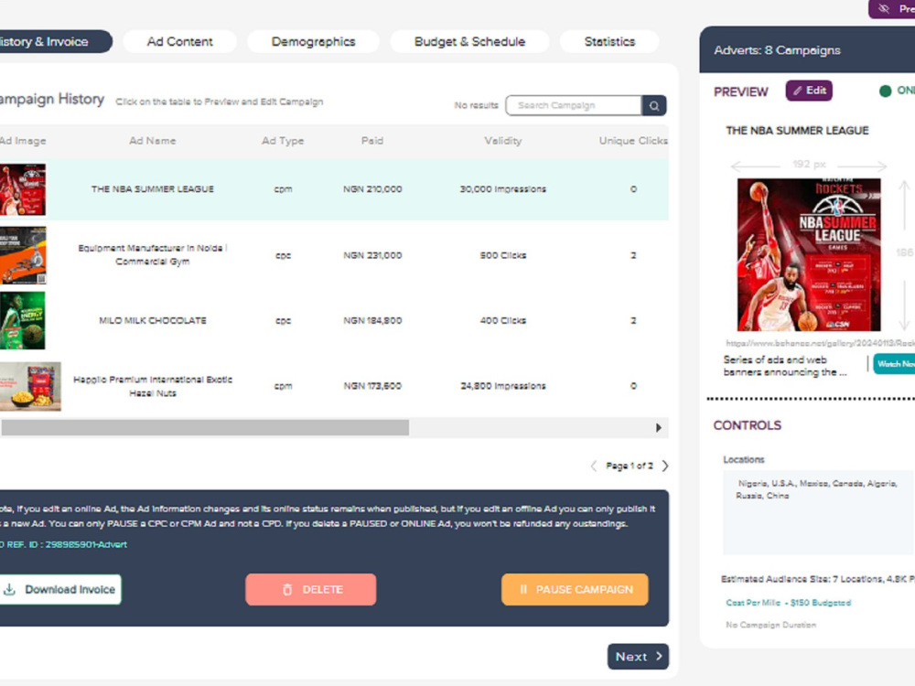Click the Unique Clicks column header

634,141
